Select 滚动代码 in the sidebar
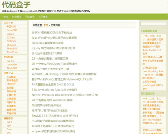This screenshot has width=168, height=134. click(x=11, y=91)
